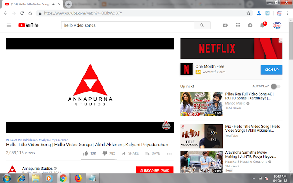Open the three-dot more actions menu
Image resolution: width=293 pixels, height=183 pixels.
[169, 154]
